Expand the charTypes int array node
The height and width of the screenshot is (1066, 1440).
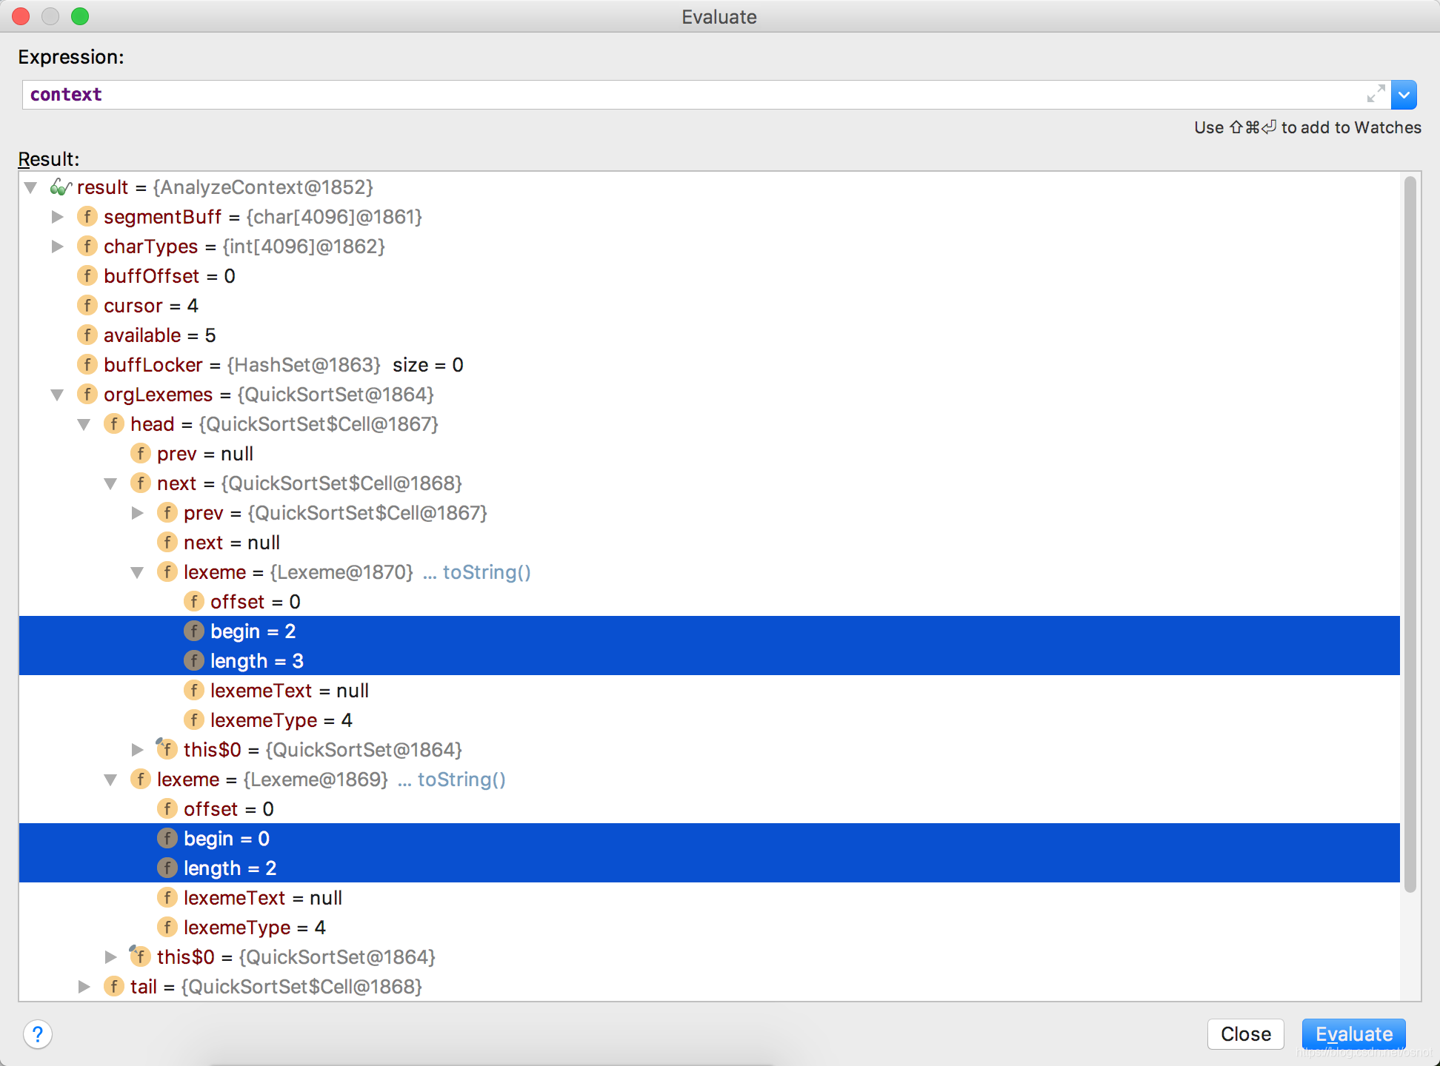pos(57,247)
